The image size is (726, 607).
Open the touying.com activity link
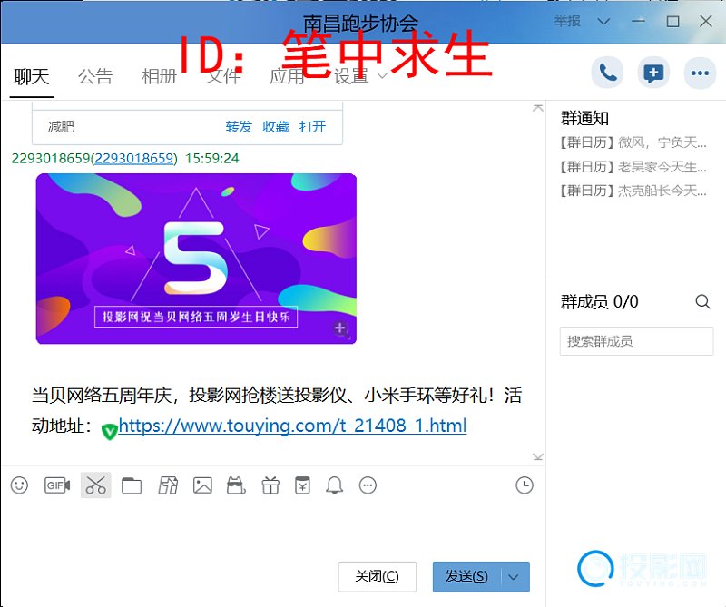pyautogui.click(x=292, y=426)
